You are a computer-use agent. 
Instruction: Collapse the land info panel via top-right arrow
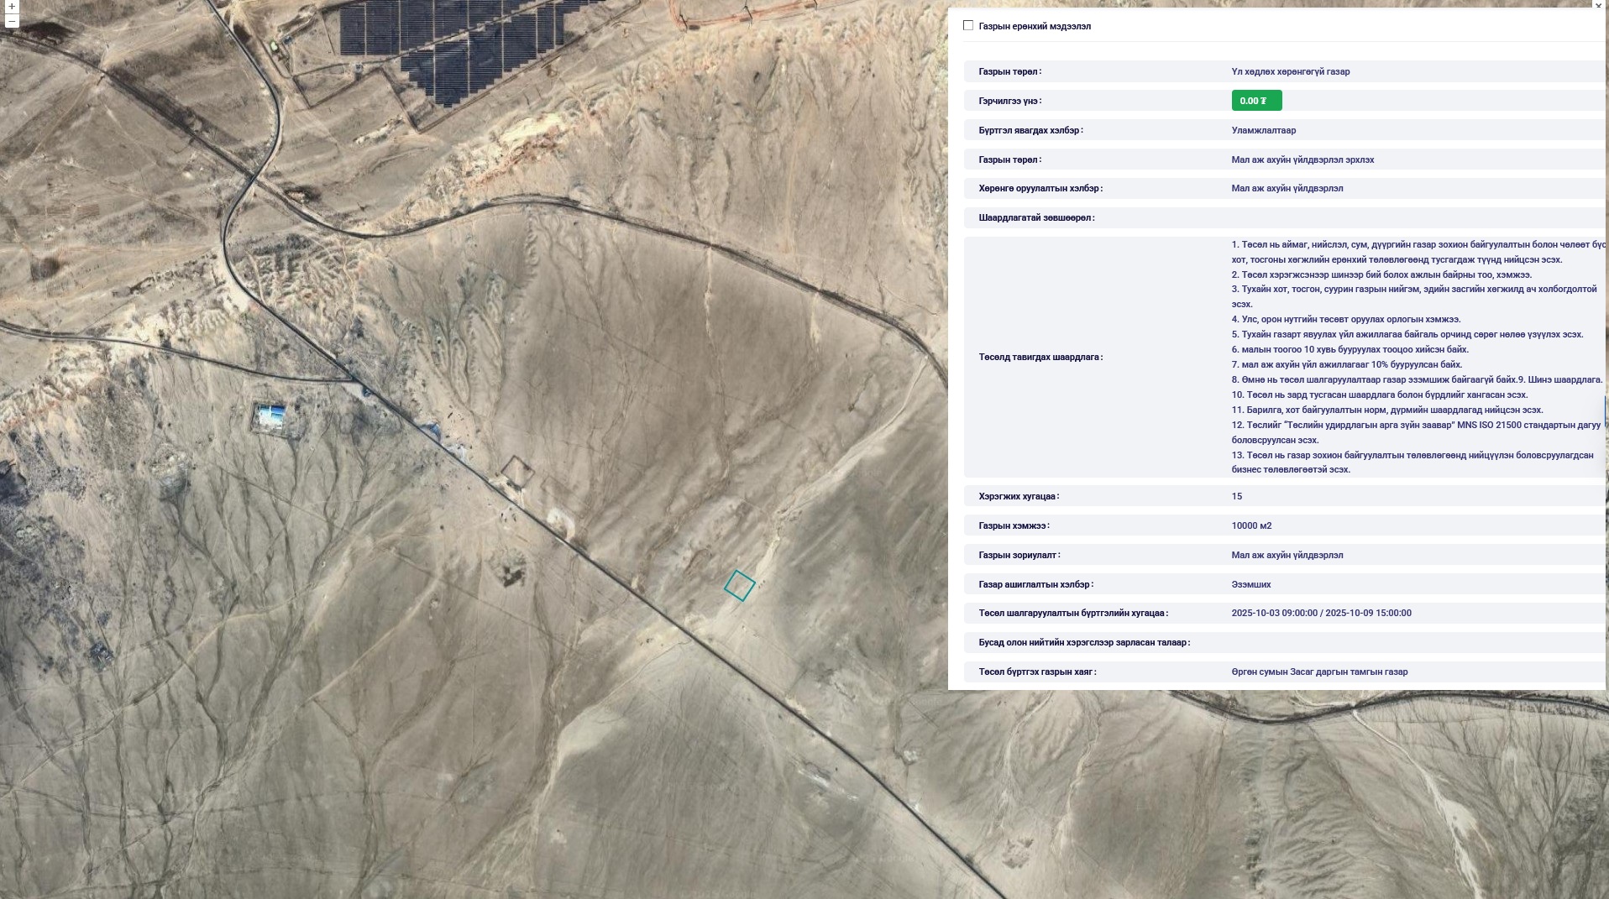tap(1597, 5)
